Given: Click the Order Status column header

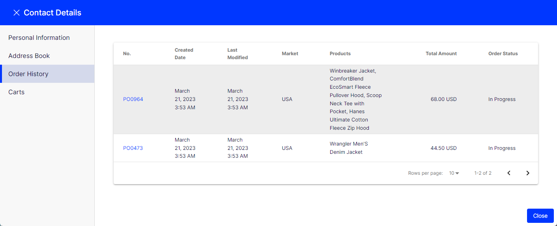Looking at the screenshot, I should 503,54.
